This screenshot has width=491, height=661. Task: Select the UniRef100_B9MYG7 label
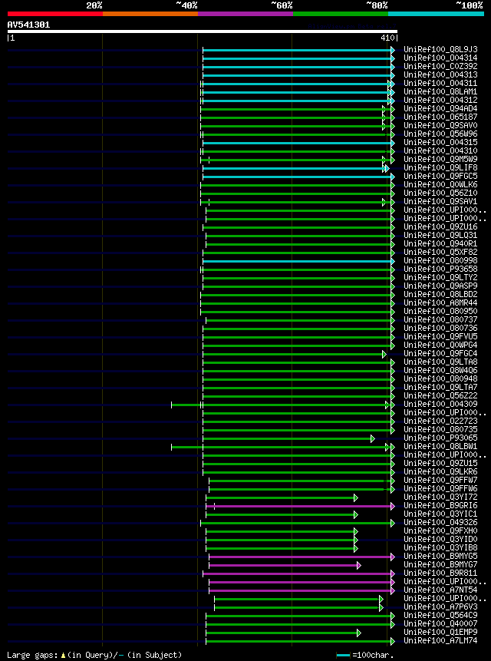440,564
